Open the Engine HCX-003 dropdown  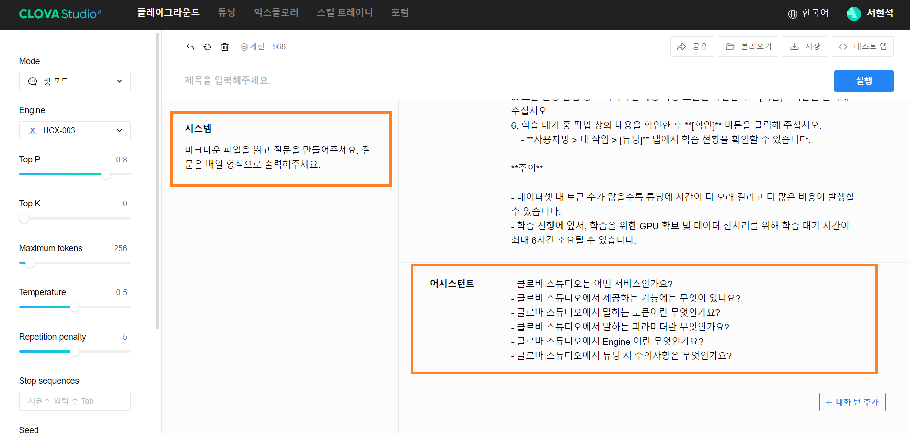pos(75,130)
